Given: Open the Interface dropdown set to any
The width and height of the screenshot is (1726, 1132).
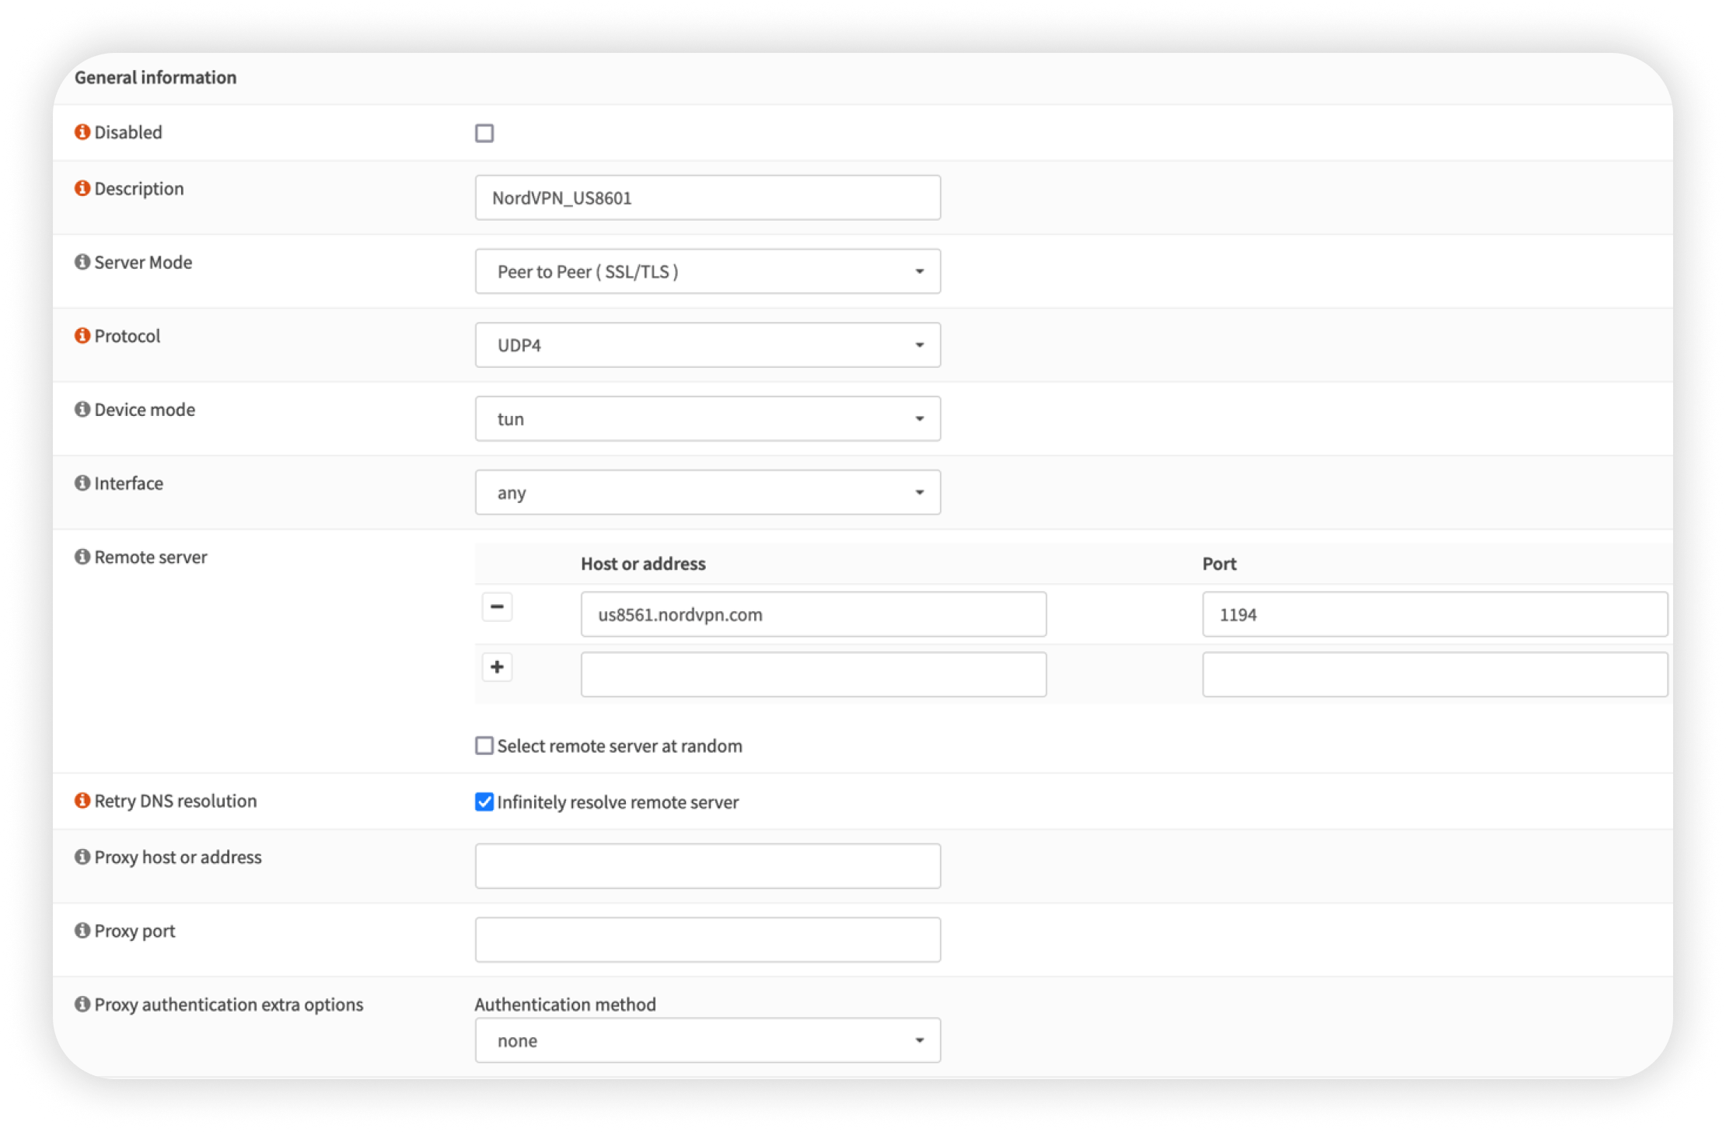Looking at the screenshot, I should point(708,492).
